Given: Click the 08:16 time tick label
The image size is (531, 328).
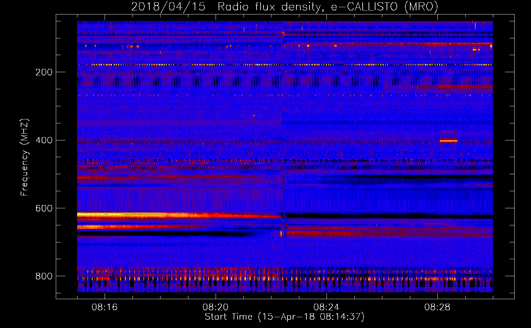Looking at the screenshot, I should click(105, 307).
